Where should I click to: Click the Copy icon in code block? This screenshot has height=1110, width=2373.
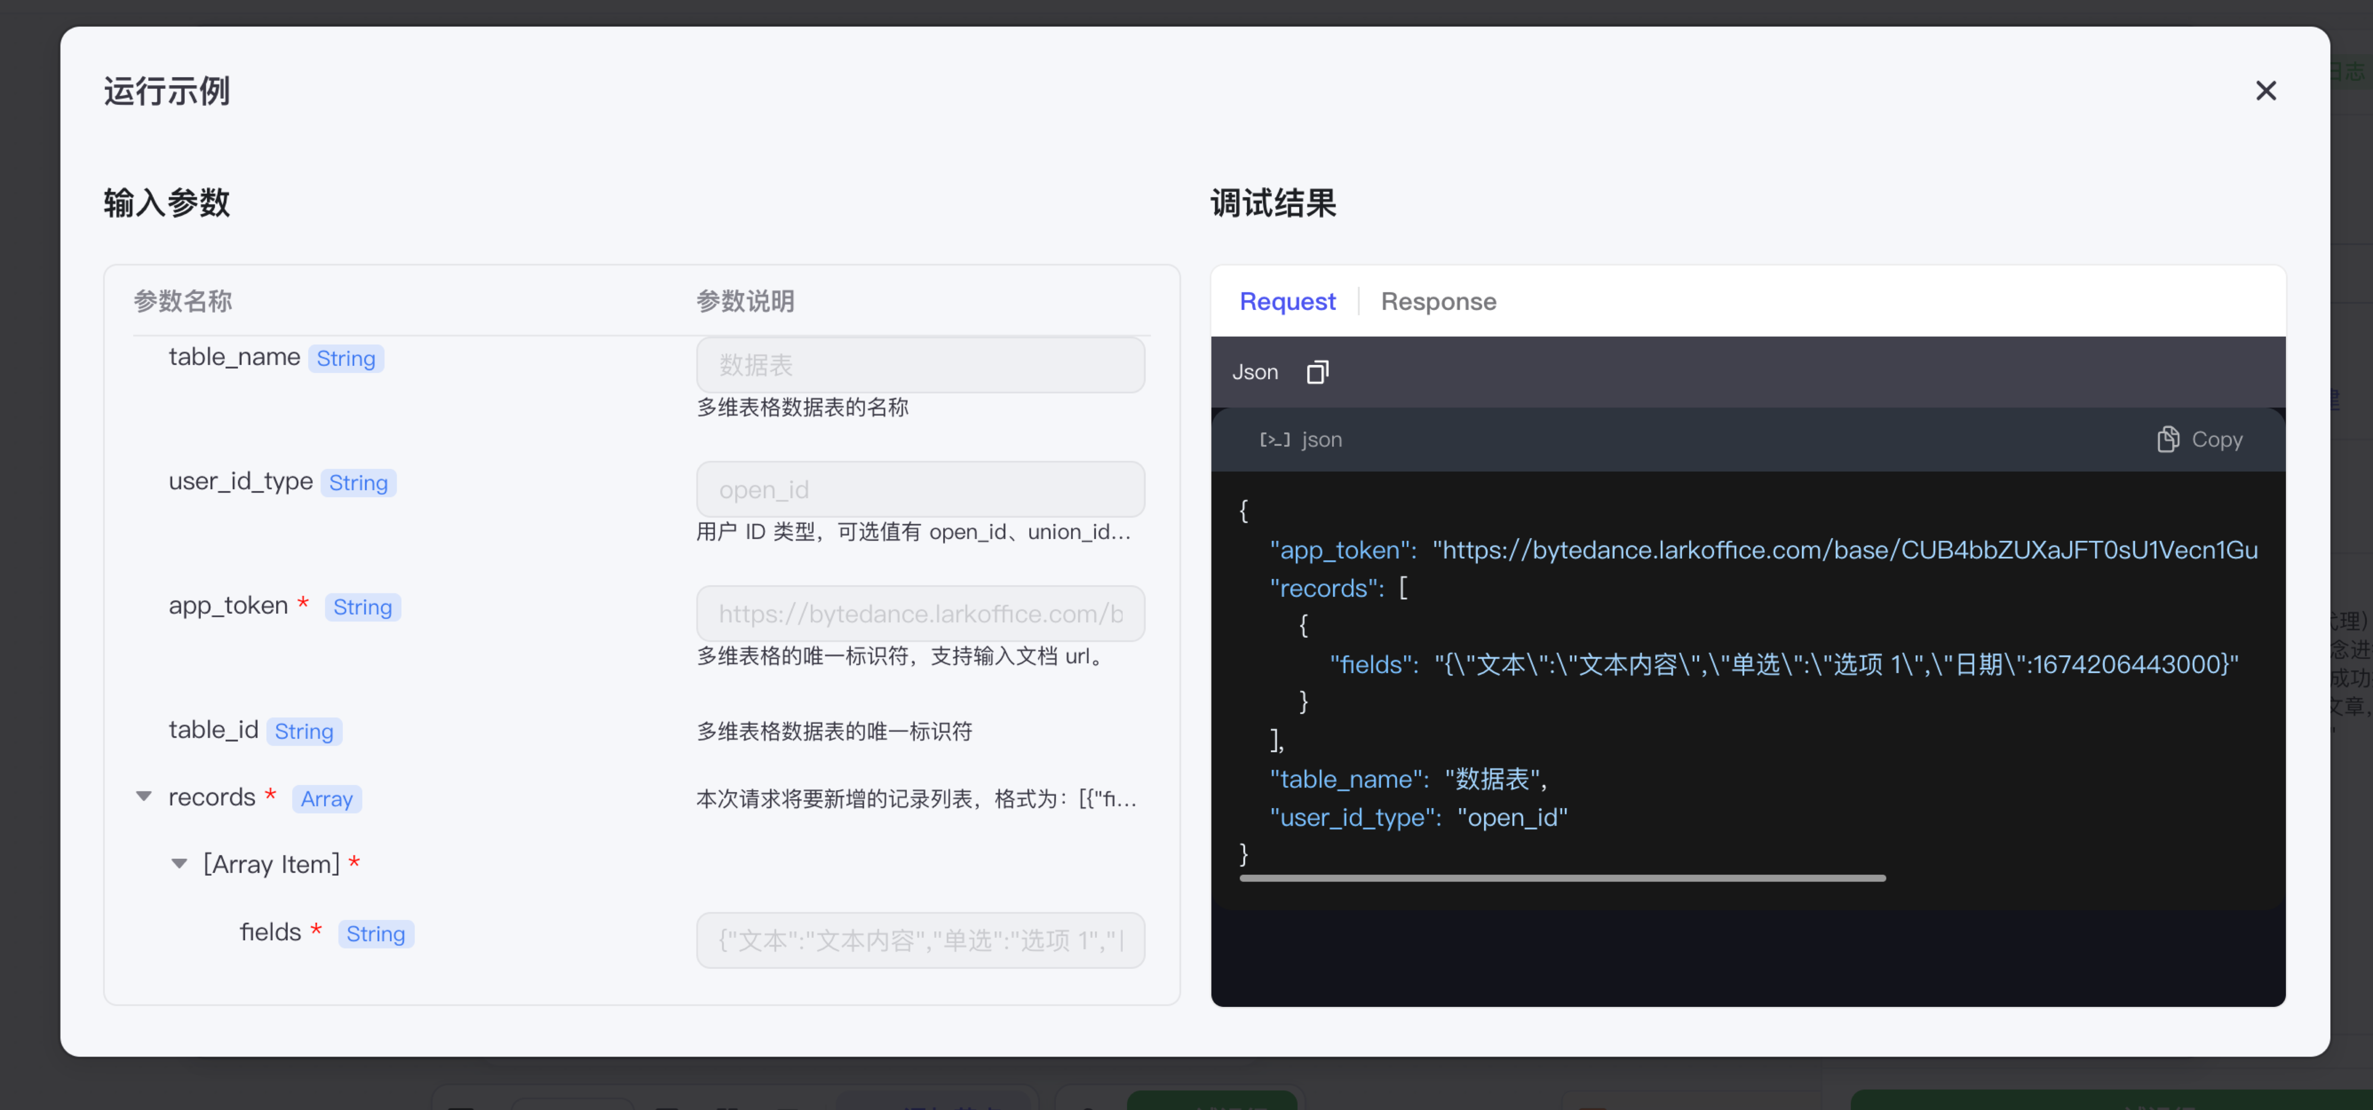pyautogui.click(x=2168, y=439)
